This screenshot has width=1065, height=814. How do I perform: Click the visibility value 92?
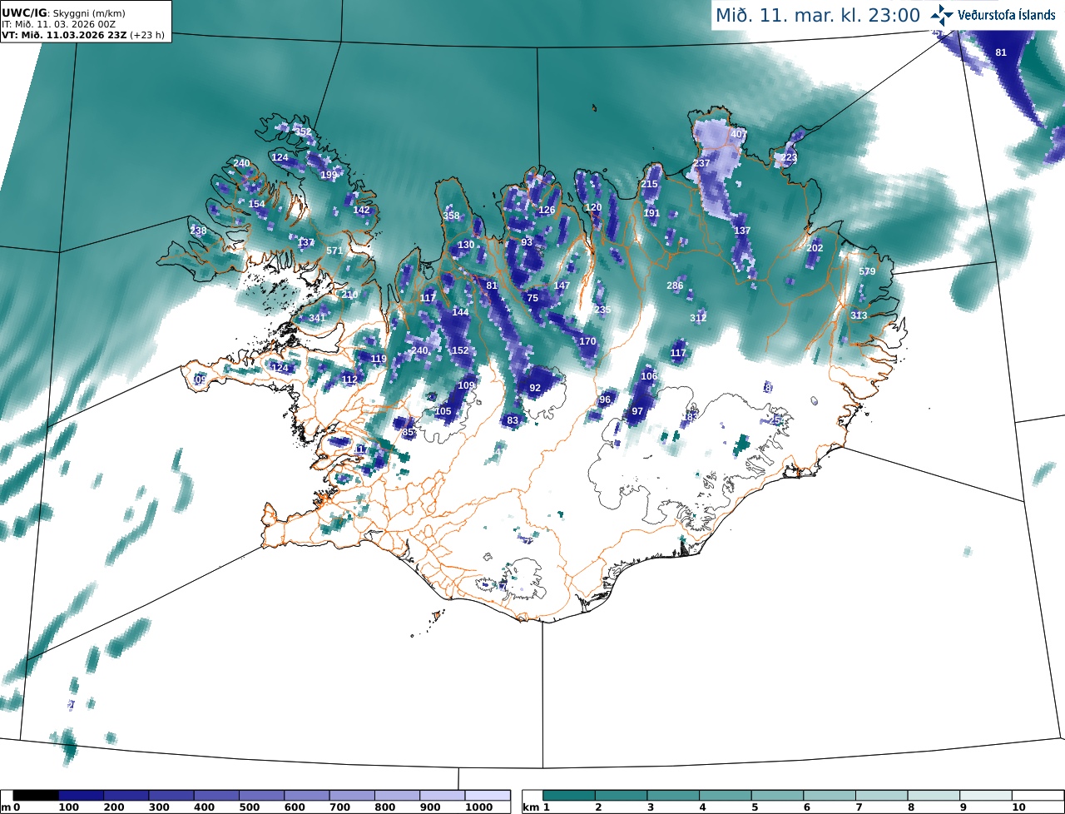pos(535,388)
